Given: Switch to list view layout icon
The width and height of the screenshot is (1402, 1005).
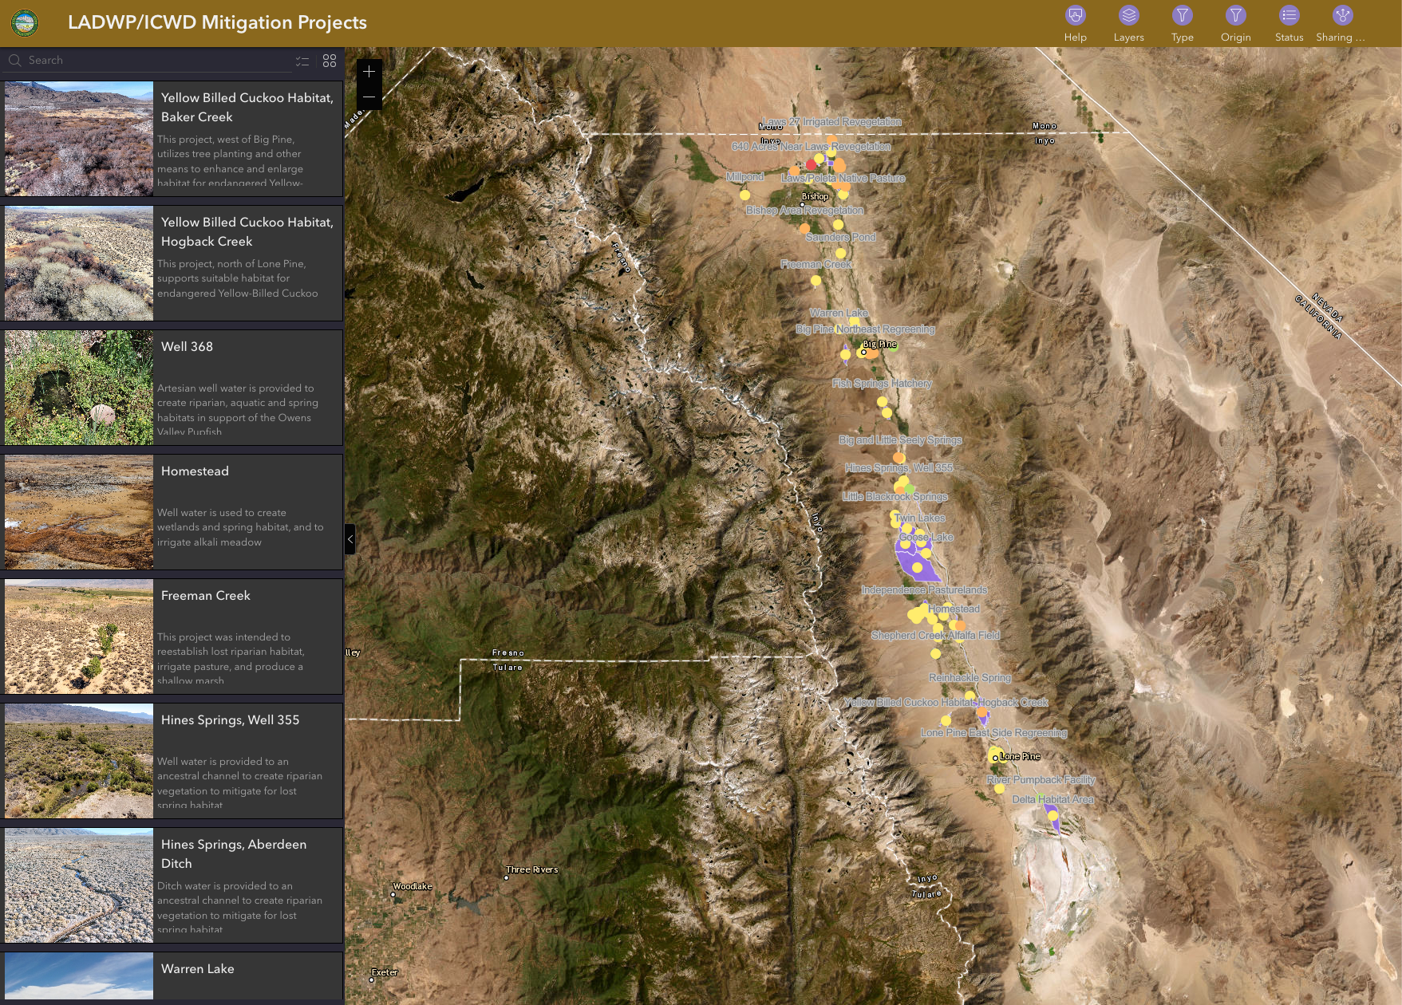Looking at the screenshot, I should (x=302, y=61).
